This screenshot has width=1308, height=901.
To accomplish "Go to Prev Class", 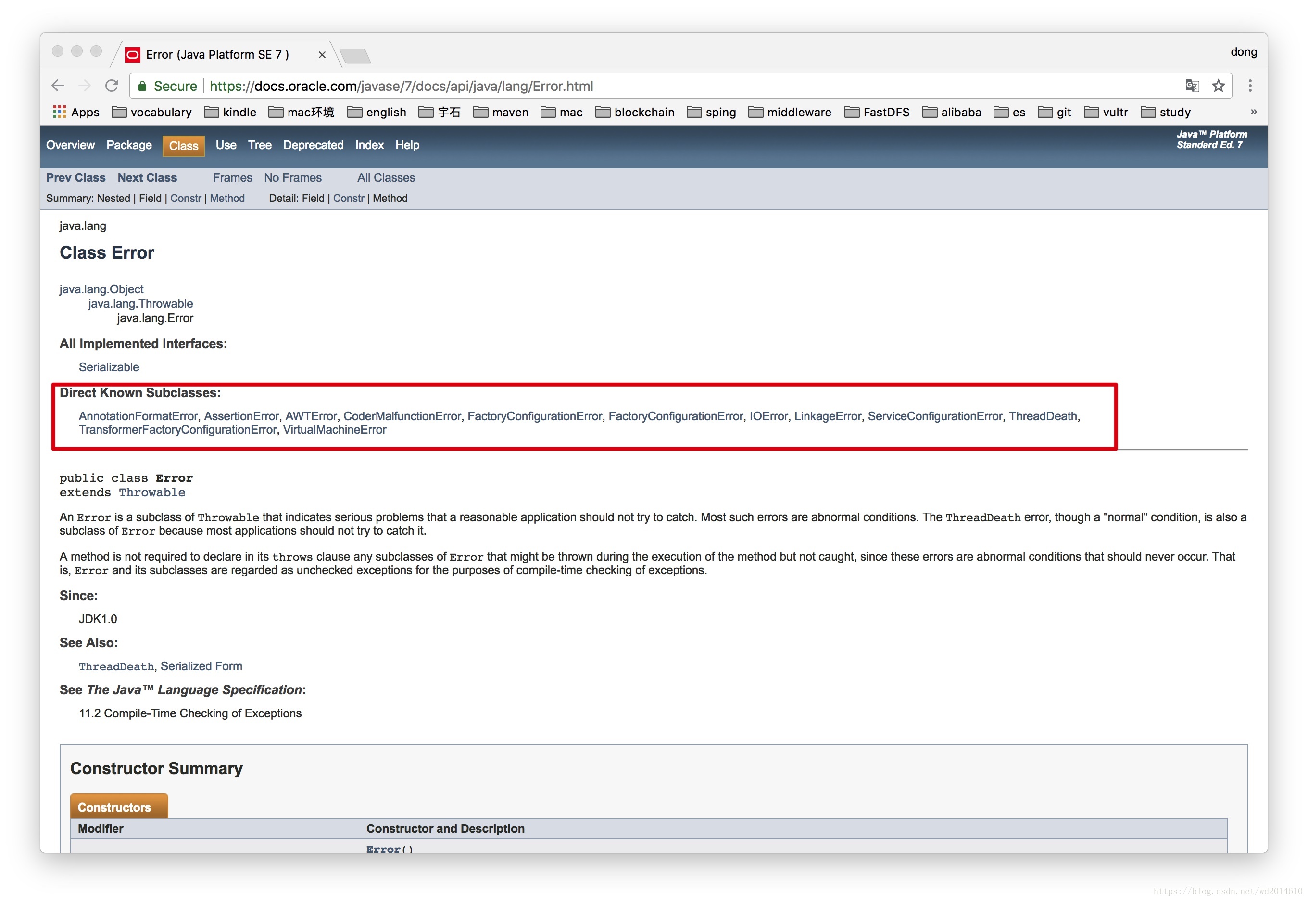I will tap(75, 178).
